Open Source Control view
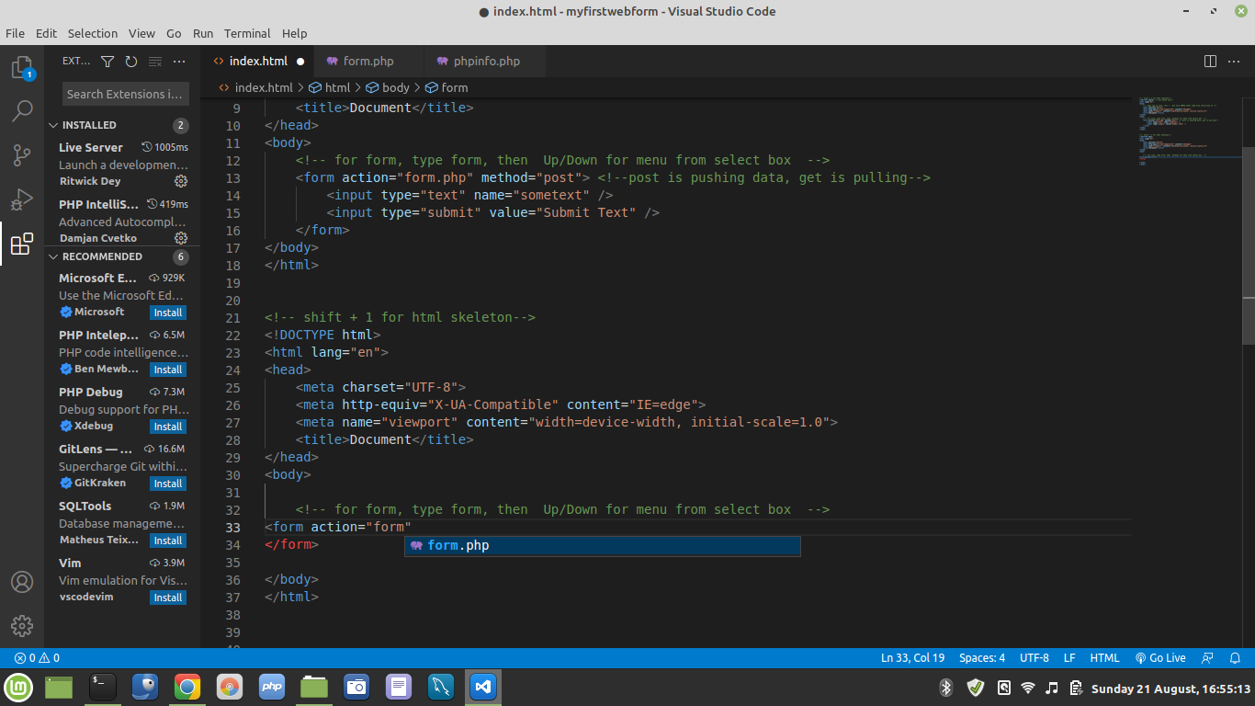Image resolution: width=1255 pixels, height=706 pixels. (22, 155)
